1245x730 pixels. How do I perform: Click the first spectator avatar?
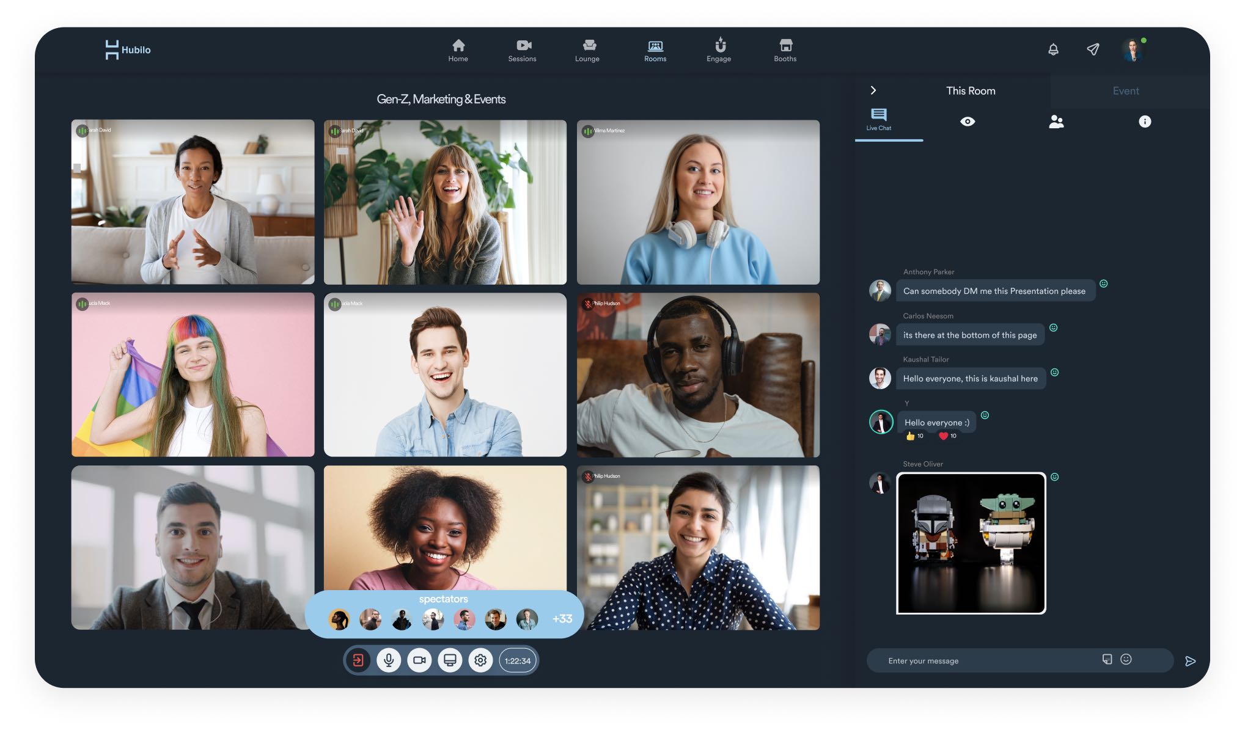(x=339, y=619)
